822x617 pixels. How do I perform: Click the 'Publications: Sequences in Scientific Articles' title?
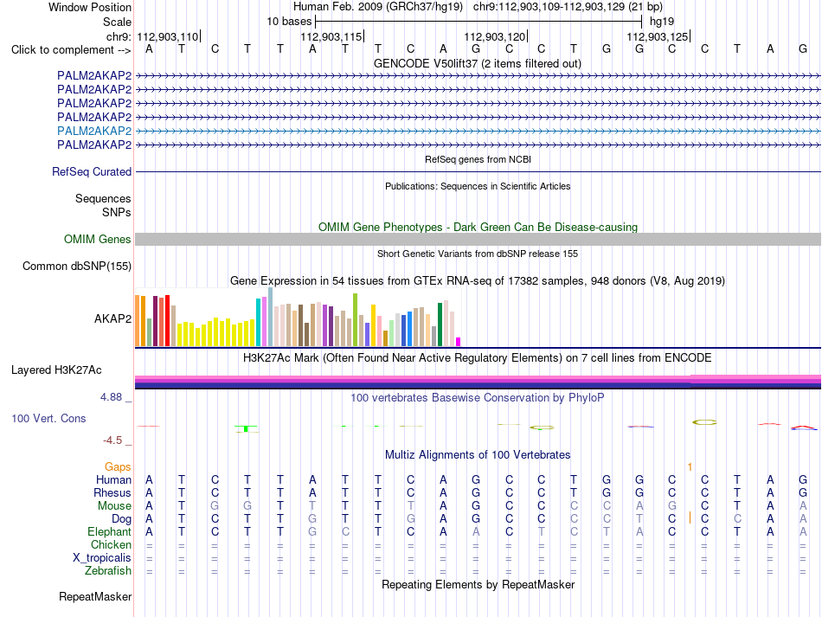click(x=478, y=186)
